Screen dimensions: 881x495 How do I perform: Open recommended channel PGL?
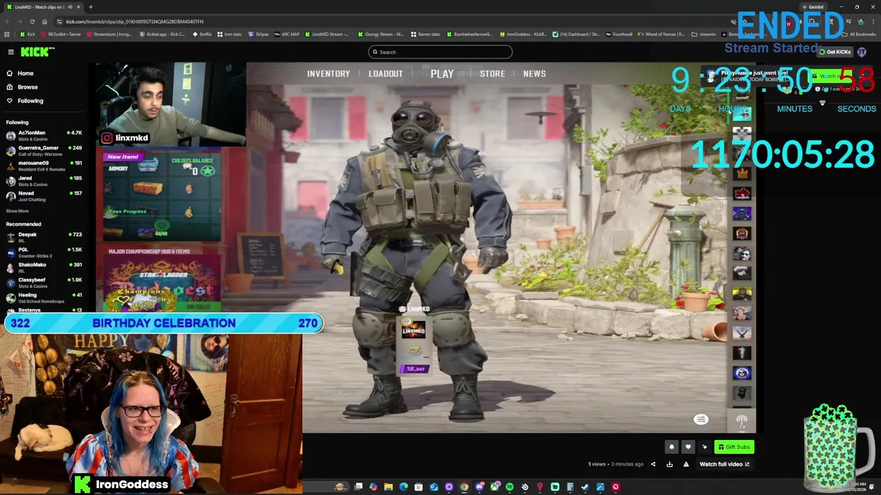(44, 252)
